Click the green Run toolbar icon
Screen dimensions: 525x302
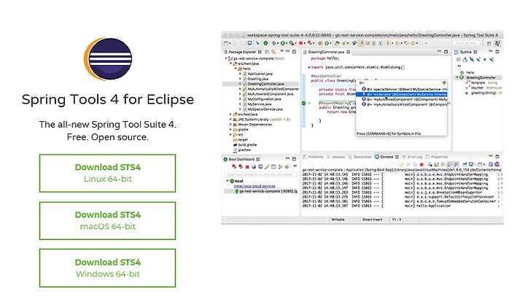pos(283,43)
